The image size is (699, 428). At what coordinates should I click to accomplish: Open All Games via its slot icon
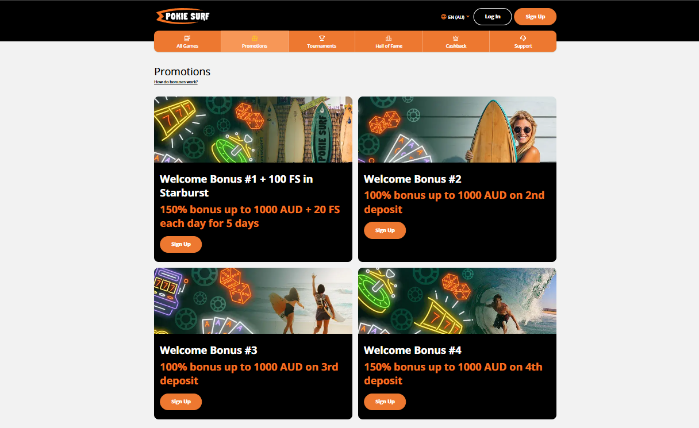pos(187,38)
